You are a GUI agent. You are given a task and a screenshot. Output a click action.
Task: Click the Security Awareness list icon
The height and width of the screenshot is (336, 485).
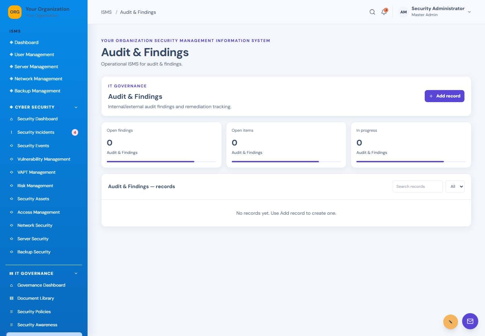pyautogui.click(x=11, y=325)
